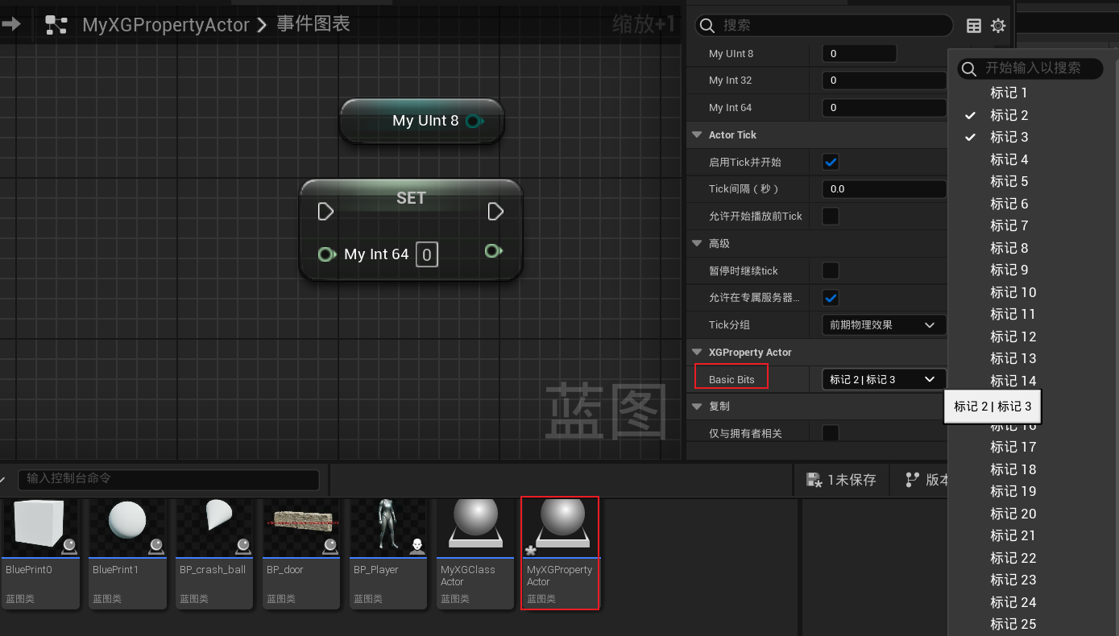The height and width of the screenshot is (636, 1119).
Task: Select 标记 10 in the bitmask list
Action: point(1013,292)
